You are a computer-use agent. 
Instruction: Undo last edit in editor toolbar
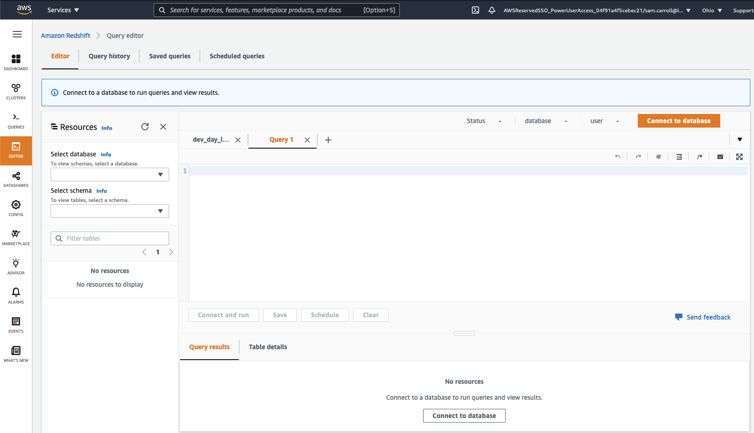(618, 157)
